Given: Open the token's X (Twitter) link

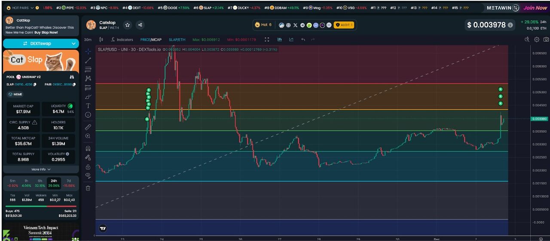Looking at the screenshot, I should [x=295, y=25].
